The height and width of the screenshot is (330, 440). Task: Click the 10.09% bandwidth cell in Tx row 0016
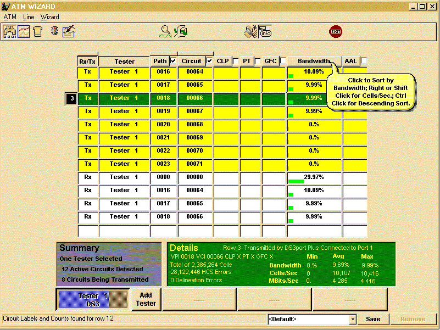314,72
